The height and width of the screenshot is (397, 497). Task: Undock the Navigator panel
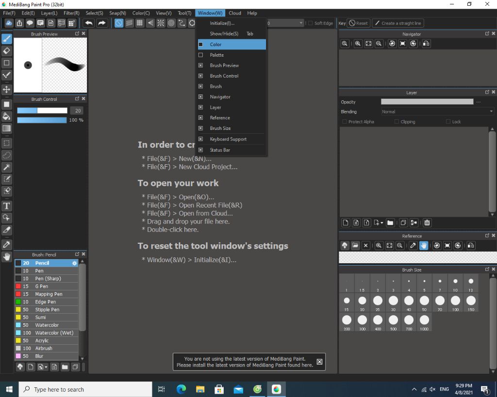tap(487, 33)
